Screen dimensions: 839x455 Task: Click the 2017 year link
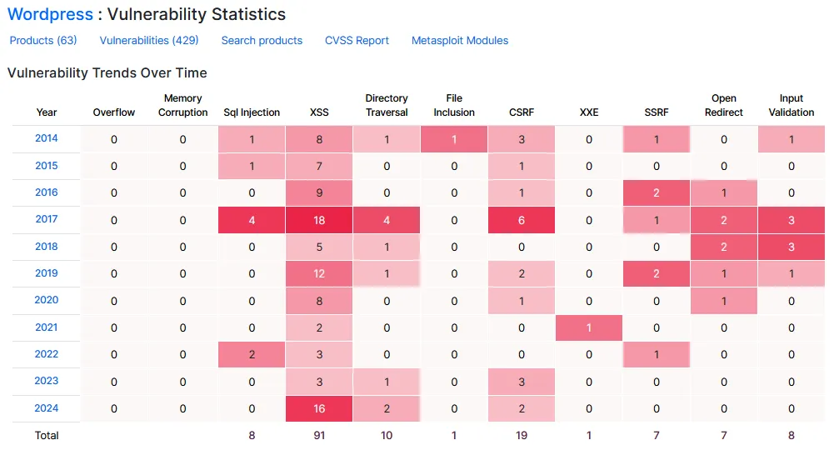[x=47, y=219]
